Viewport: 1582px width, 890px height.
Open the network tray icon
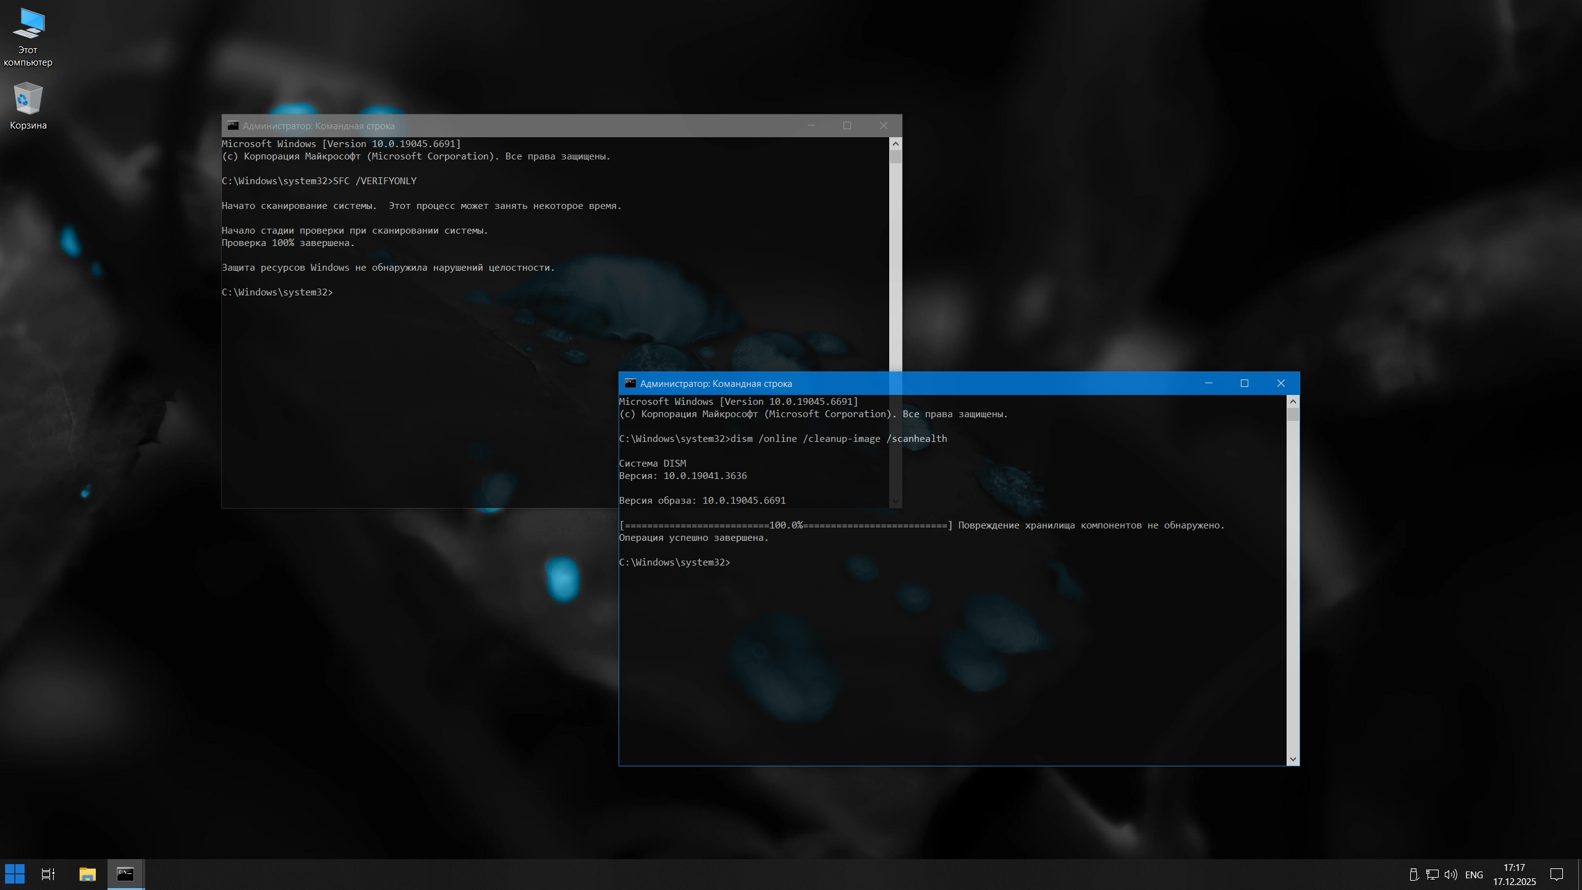(x=1432, y=875)
